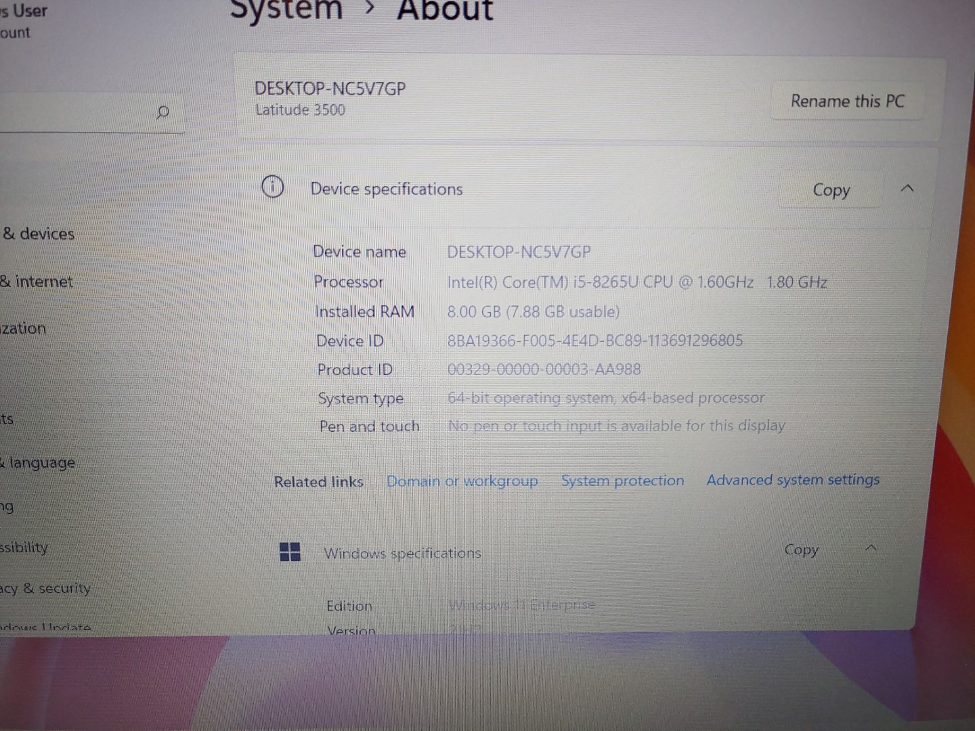Open Time & language settings page
Viewport: 975px width, 731px height.
[38, 463]
